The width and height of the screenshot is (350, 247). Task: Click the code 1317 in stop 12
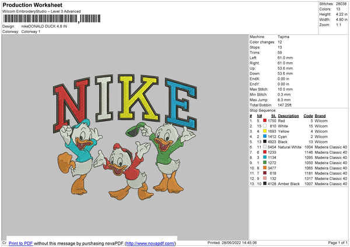[309, 179]
